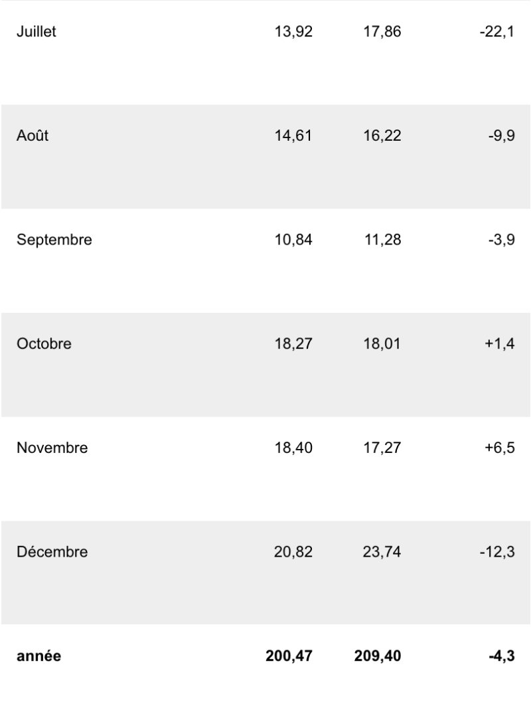Click the 18,27 value in Octobre row
The image size is (531, 716).
(293, 344)
